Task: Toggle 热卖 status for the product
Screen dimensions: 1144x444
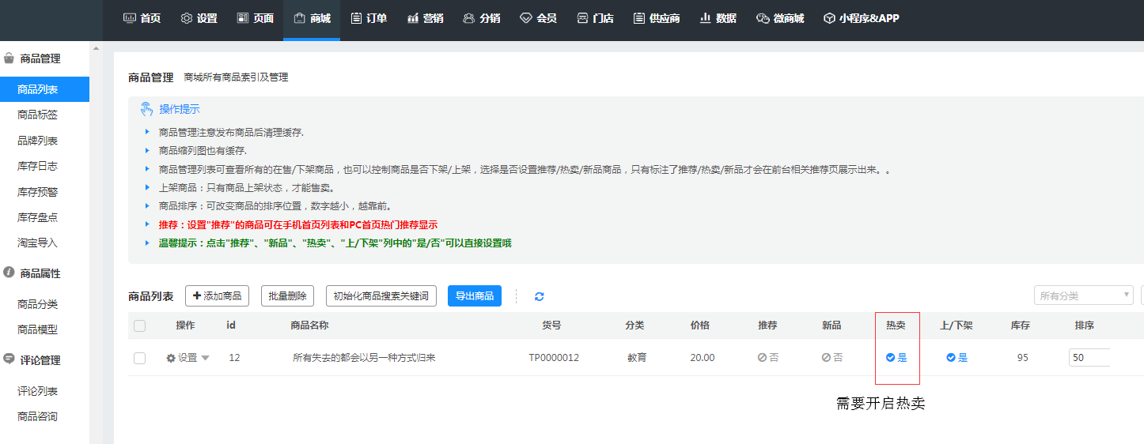Action: click(896, 358)
